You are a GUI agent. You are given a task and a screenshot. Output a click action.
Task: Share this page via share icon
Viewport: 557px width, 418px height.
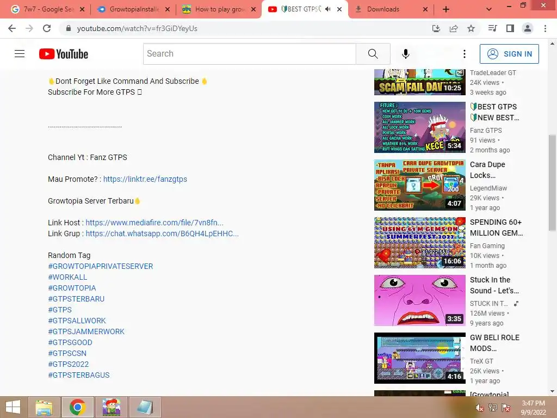pyautogui.click(x=454, y=28)
